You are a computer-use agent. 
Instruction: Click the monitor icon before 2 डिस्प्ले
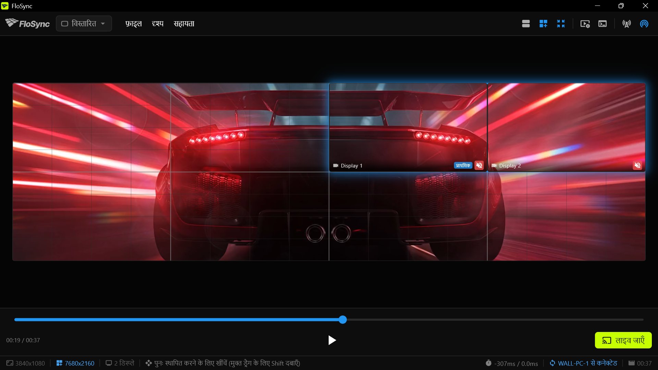[109, 363]
